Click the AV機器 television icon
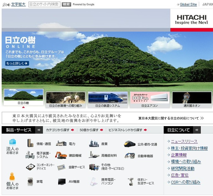The width and height of the screenshot is (213, 196). [x=62, y=182]
